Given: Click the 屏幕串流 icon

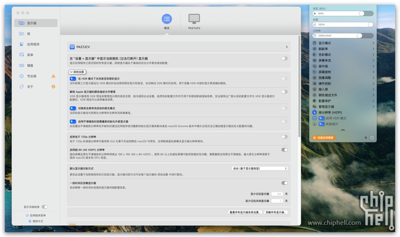Looking at the screenshot, I should tap(315, 60).
